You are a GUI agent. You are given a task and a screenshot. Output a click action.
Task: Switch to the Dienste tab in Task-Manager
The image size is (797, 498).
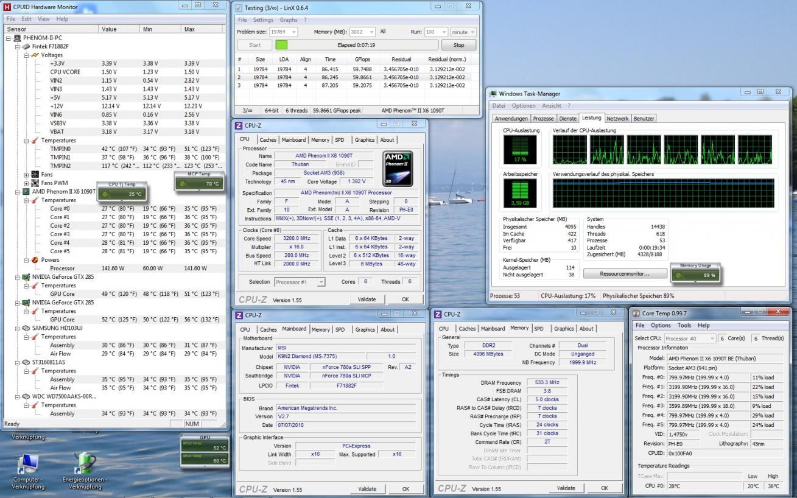click(x=568, y=119)
